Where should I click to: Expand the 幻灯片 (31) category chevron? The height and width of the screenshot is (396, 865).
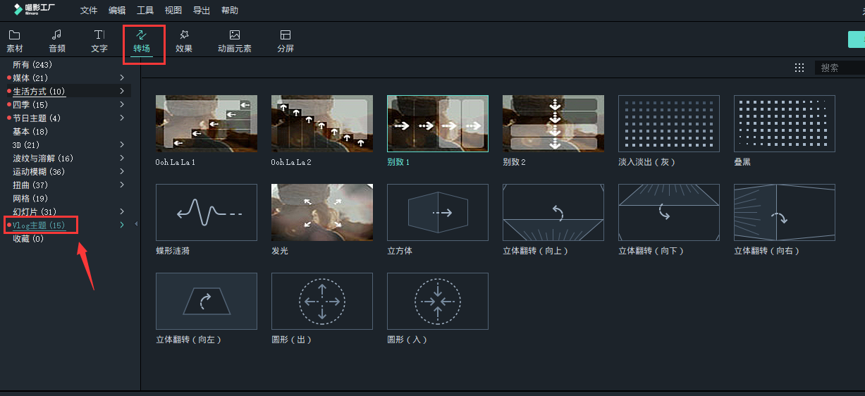(x=122, y=211)
